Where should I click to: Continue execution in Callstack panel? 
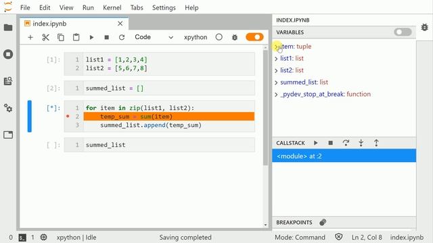(316, 142)
